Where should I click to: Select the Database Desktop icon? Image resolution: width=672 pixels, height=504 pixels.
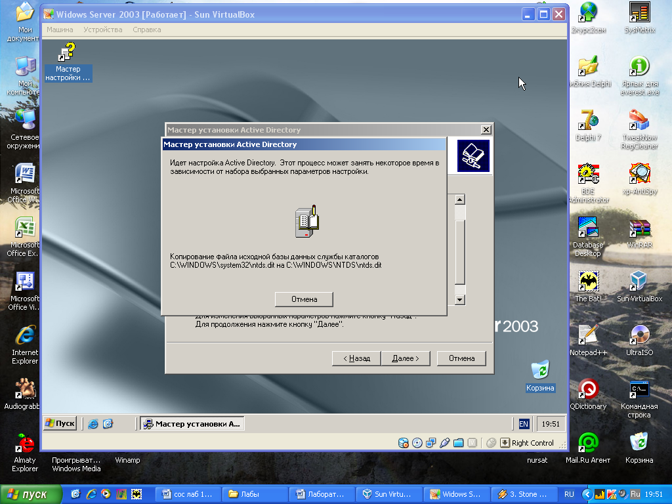(x=588, y=237)
